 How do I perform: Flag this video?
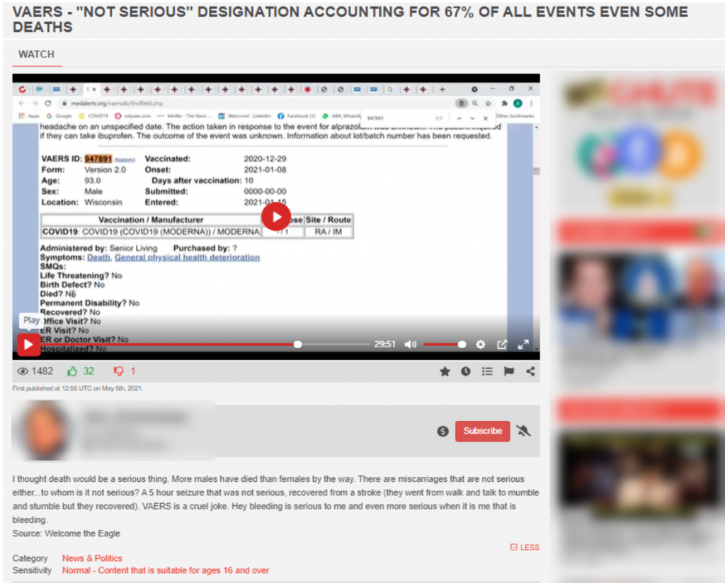[508, 371]
